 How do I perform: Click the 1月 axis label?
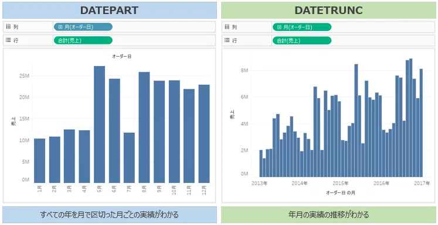[x=39, y=189]
